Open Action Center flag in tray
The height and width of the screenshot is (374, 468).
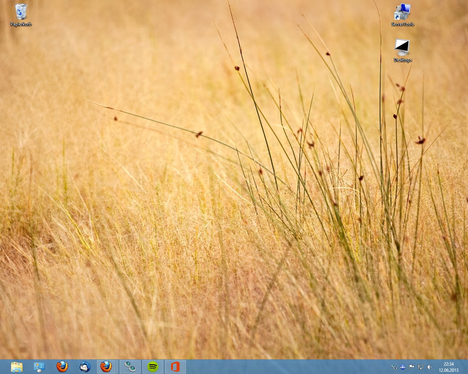(x=411, y=367)
